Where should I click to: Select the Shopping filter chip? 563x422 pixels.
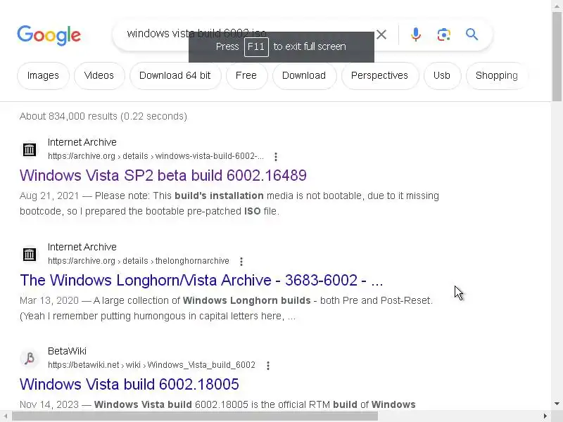point(497,76)
